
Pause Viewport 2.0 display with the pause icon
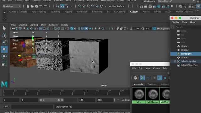tap(172, 6)
